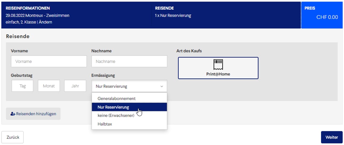Click the Vorname input field

click(49, 61)
